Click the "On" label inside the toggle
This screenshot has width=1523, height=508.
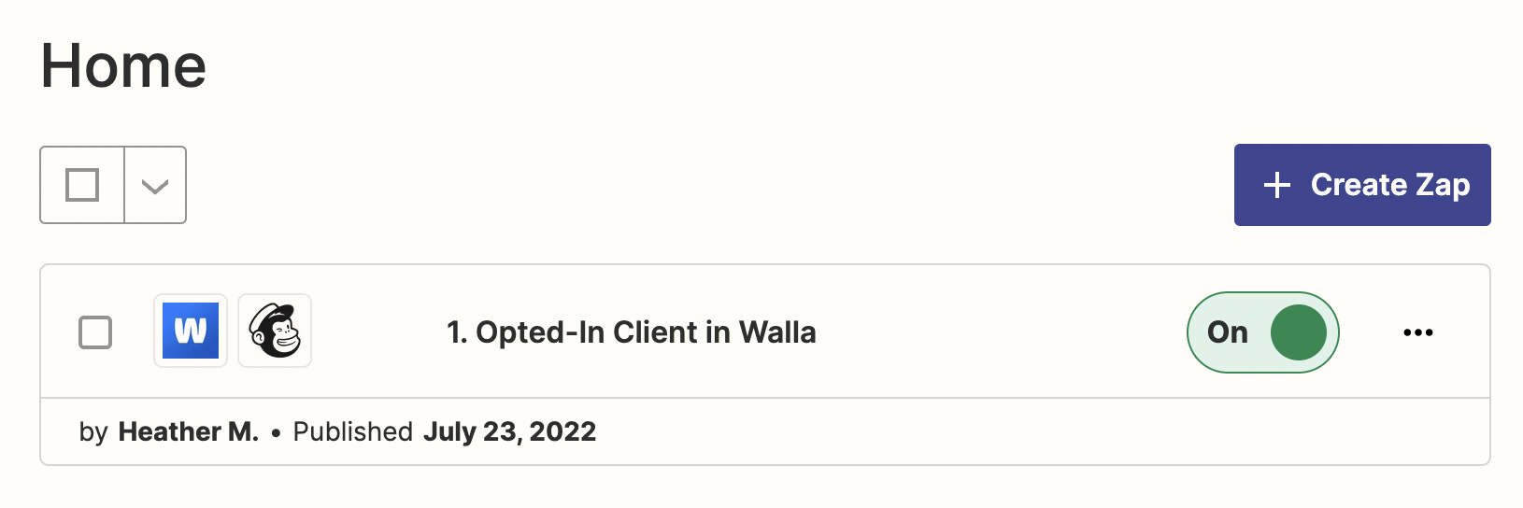click(x=1227, y=332)
